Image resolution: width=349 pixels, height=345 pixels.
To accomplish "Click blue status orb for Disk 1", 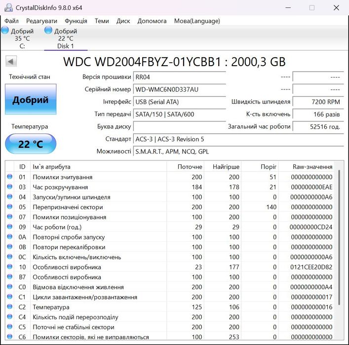I will [48, 30].
